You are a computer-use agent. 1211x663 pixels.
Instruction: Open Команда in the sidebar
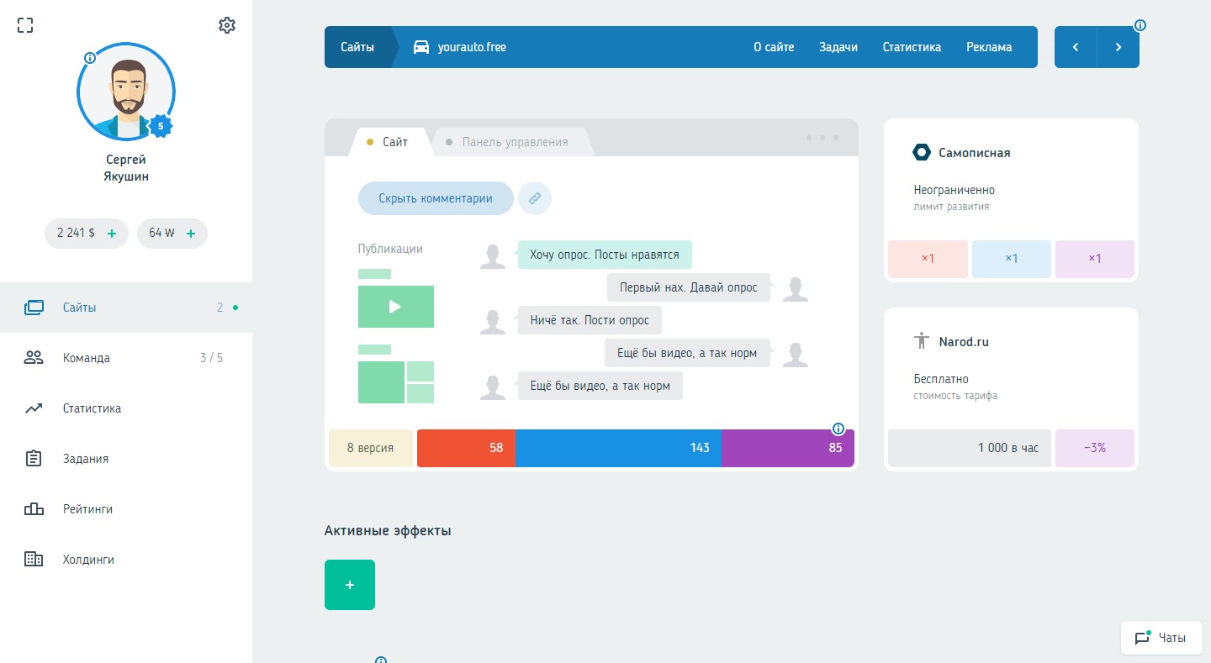tap(86, 358)
